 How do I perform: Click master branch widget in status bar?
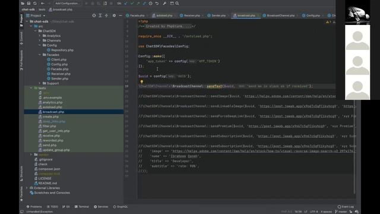coord(341,212)
